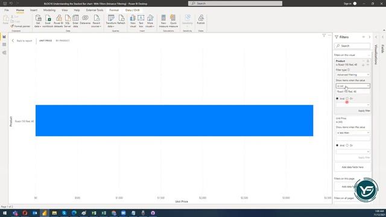
Task: Open second condition dropdown for Unit Price
Action: (x=353, y=151)
